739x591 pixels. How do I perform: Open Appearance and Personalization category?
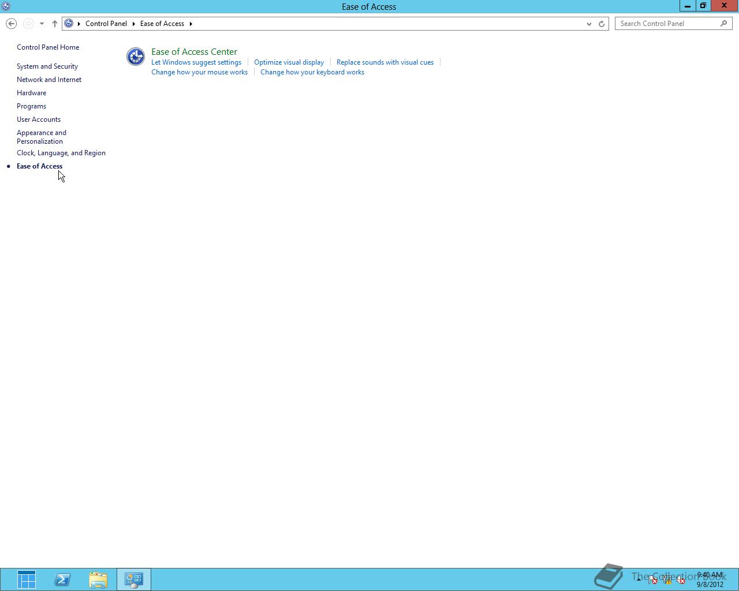pyautogui.click(x=42, y=137)
